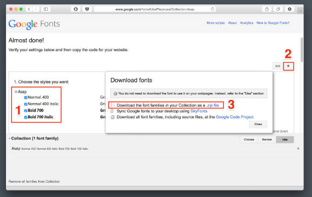This screenshot has height=197, width=312.
Task: Collapse the Asap font family tree
Action: [x=16, y=92]
